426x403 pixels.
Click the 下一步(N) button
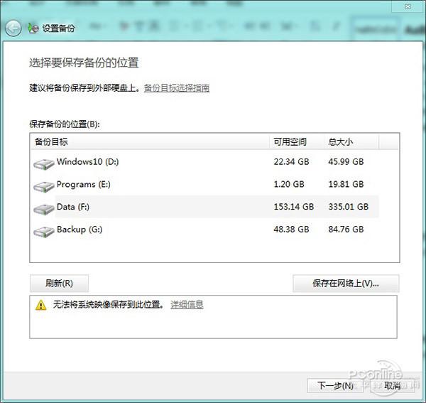pyautogui.click(x=335, y=386)
